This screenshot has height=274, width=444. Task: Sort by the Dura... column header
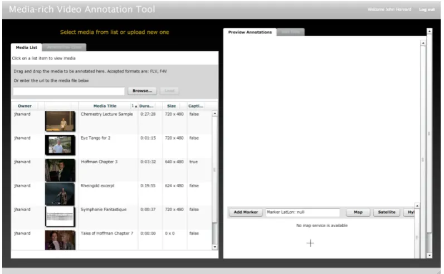(147, 106)
